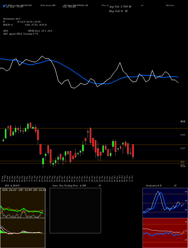
Task: Click the Avg Vol: 1.769 M text
Action: coord(120,7)
